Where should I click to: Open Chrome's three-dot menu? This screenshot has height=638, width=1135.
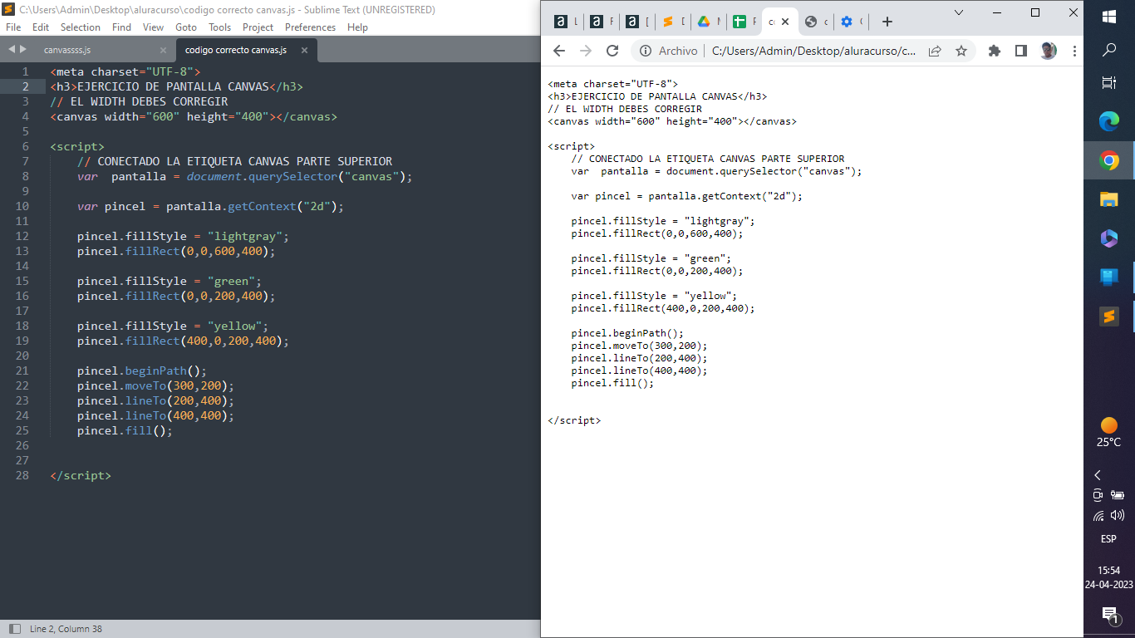1074,51
